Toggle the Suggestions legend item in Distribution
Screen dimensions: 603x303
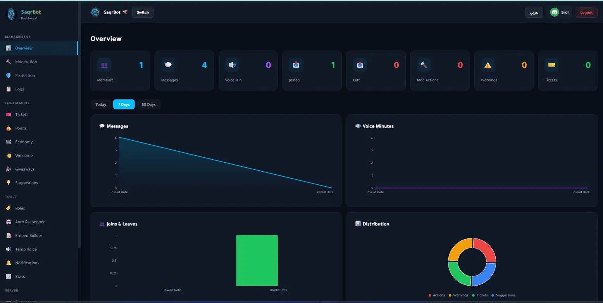point(503,295)
